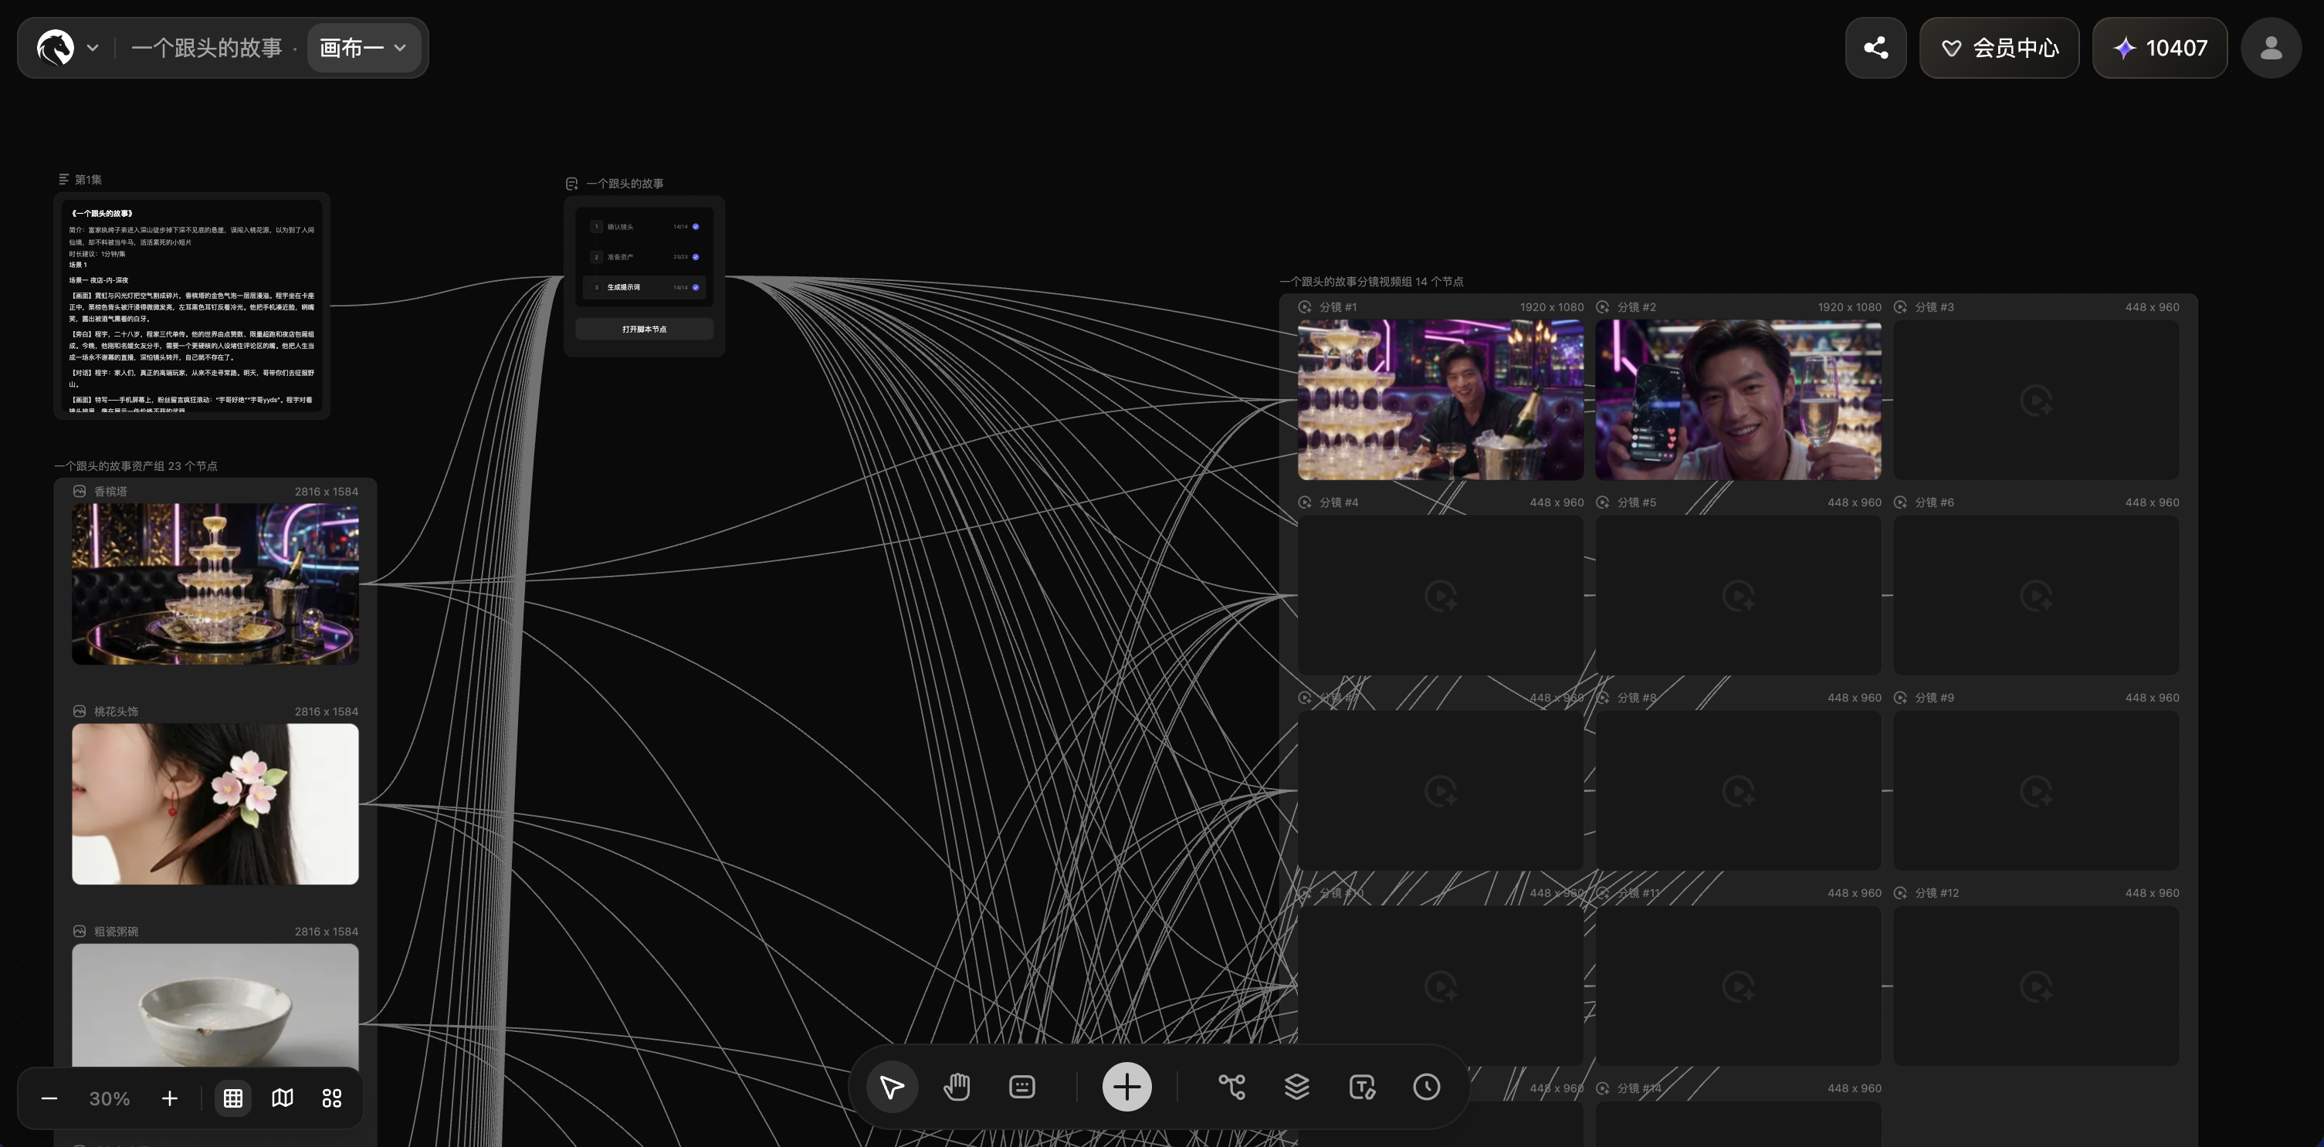Toggle the minimap icon
The width and height of the screenshot is (2324, 1147).
(x=283, y=1098)
